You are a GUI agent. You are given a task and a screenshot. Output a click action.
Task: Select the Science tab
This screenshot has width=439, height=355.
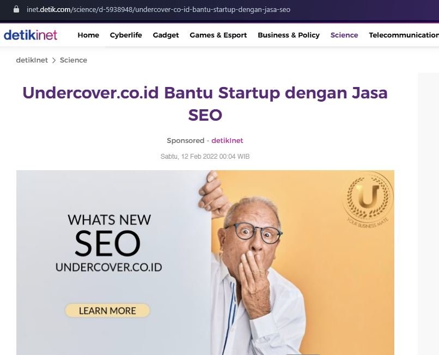point(344,35)
